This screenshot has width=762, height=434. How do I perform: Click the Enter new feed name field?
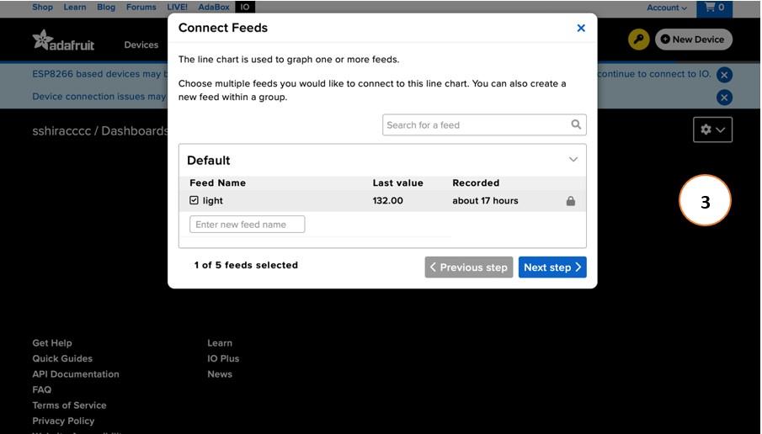tap(247, 225)
